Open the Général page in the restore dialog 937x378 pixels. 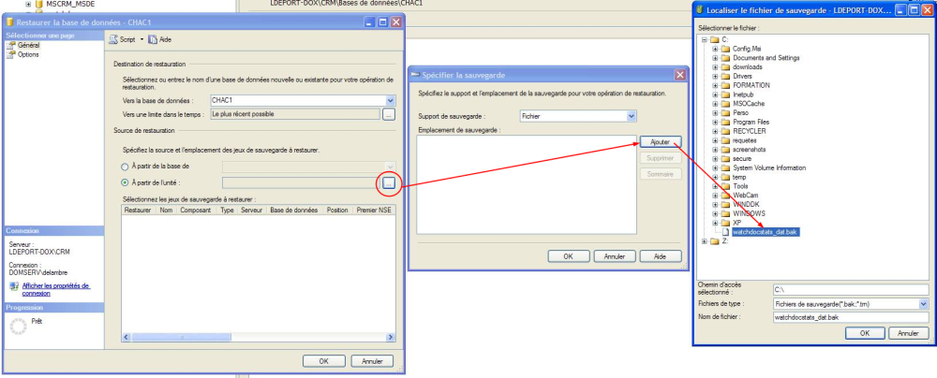[28, 44]
